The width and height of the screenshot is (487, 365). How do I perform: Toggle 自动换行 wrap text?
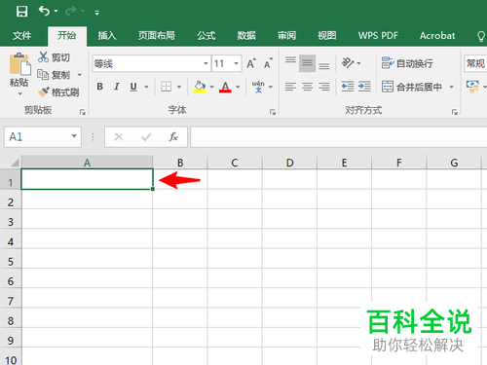(x=407, y=63)
